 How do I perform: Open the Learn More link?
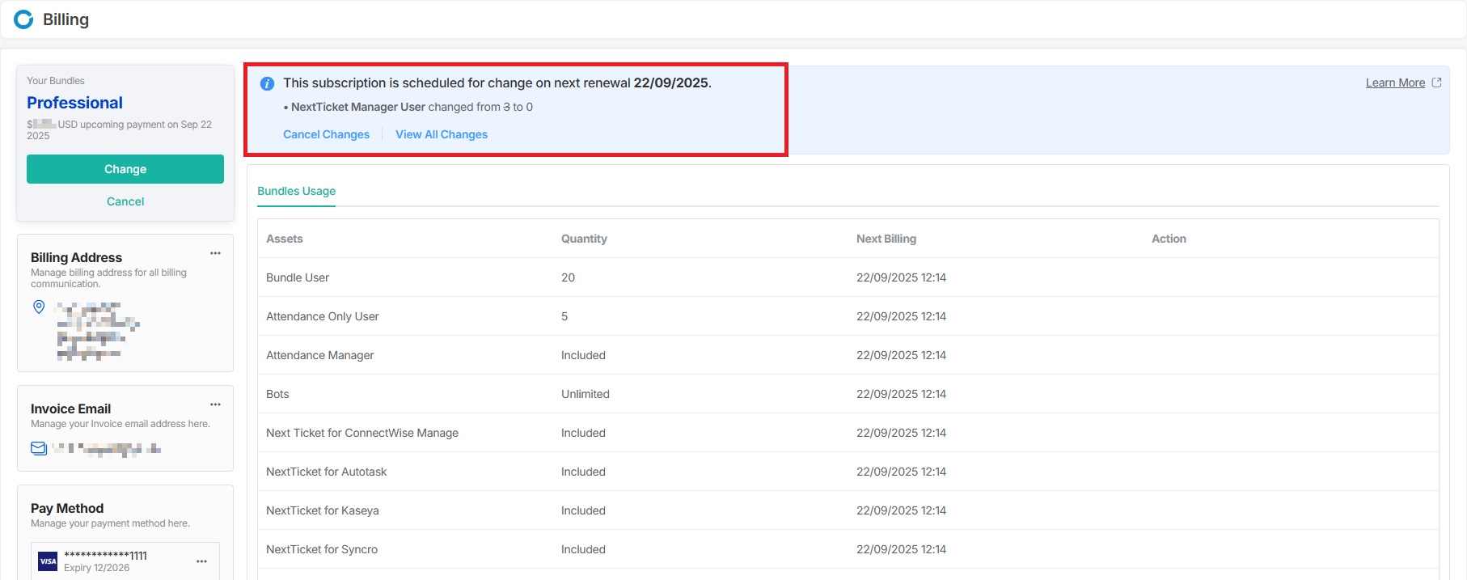(1395, 83)
